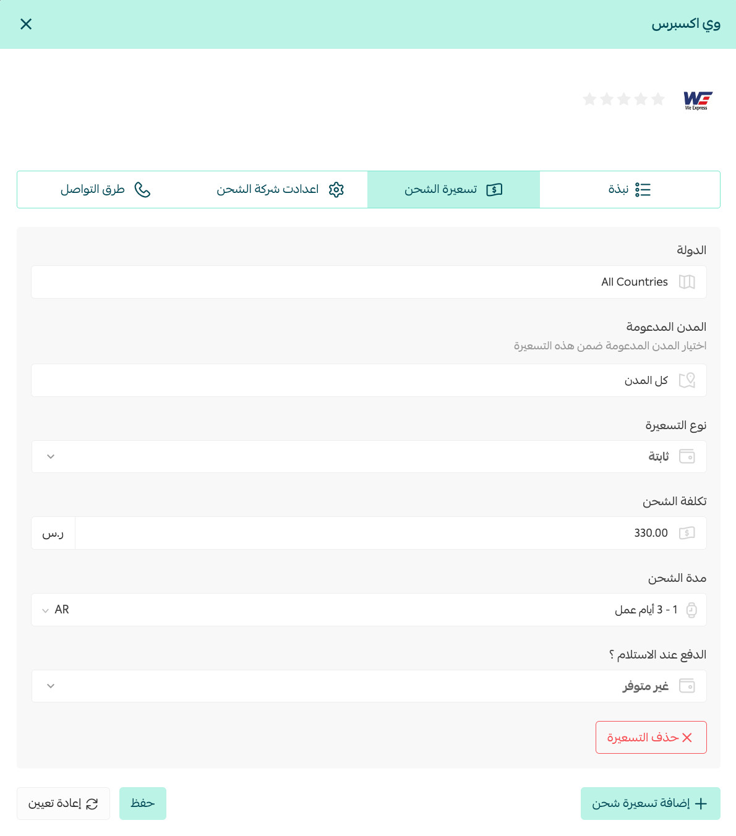Image resolution: width=736 pixels, height=836 pixels.
Task: Click the wallet icon beside ثابتة
Action: (x=687, y=456)
